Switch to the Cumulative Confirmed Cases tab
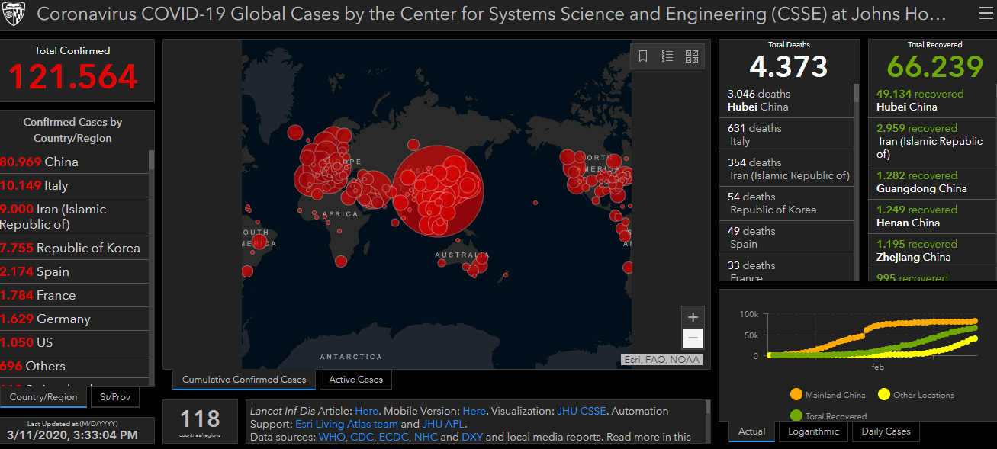Image resolution: width=997 pixels, height=449 pixels. (244, 379)
